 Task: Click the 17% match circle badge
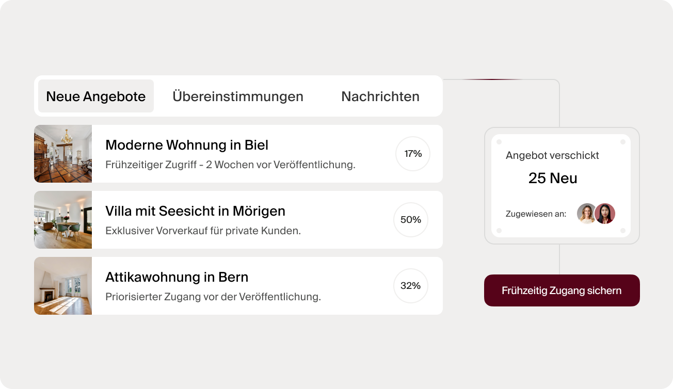[413, 154]
